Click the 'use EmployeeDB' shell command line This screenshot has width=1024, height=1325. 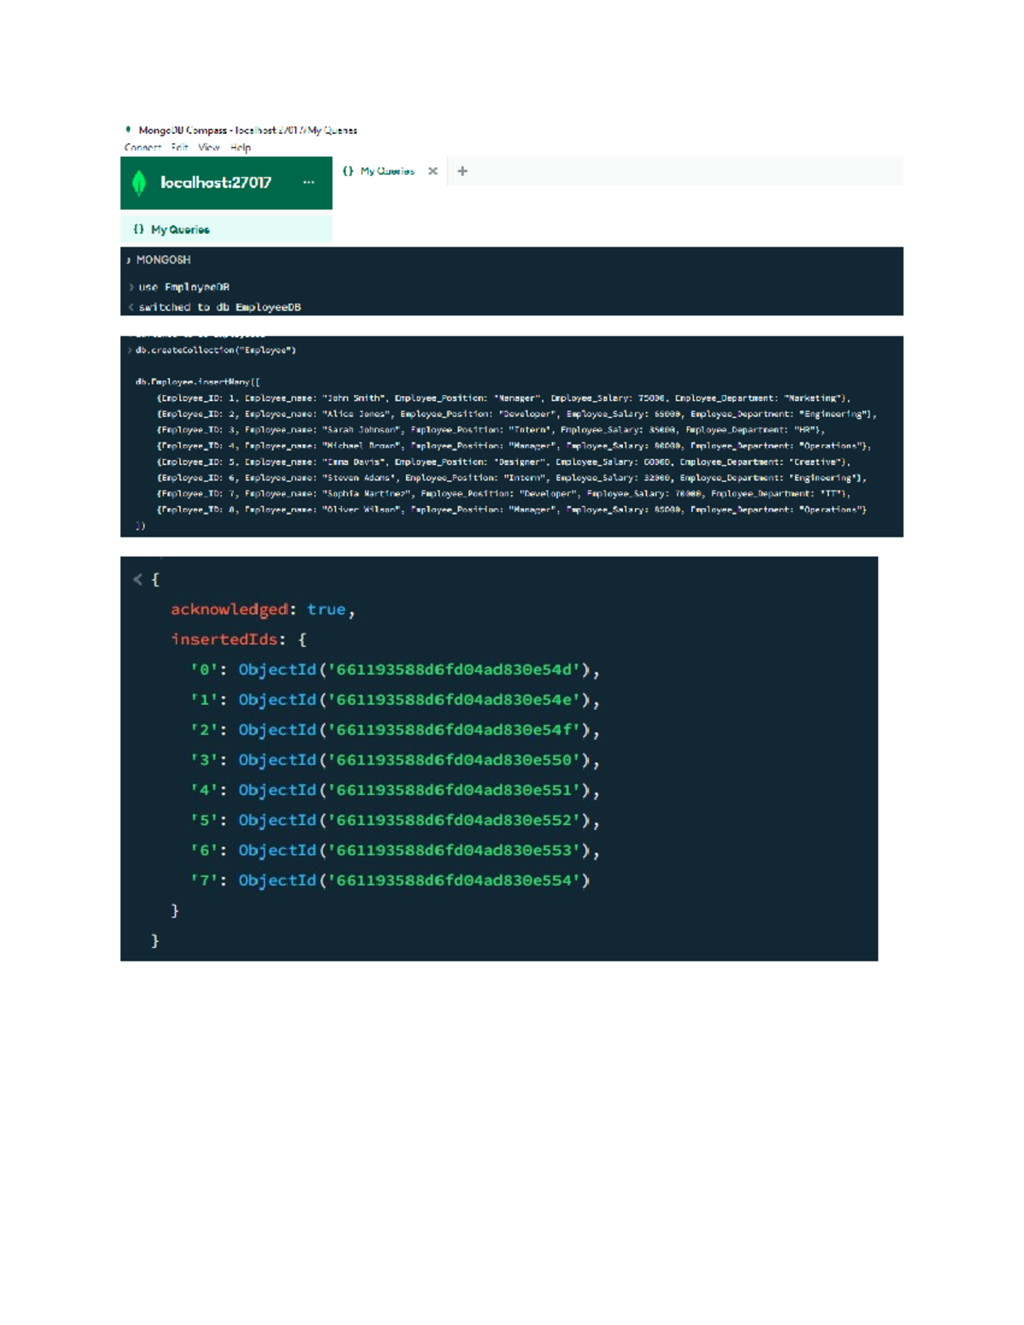pyautogui.click(x=183, y=288)
